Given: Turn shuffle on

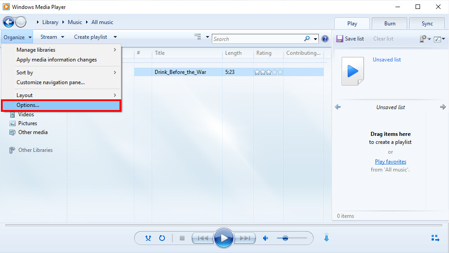Looking at the screenshot, I should click(x=148, y=238).
